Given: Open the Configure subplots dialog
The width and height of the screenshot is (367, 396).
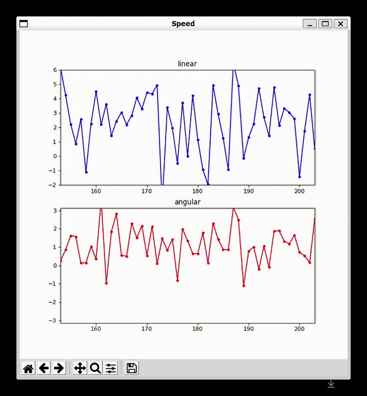Looking at the screenshot, I should [x=111, y=368].
